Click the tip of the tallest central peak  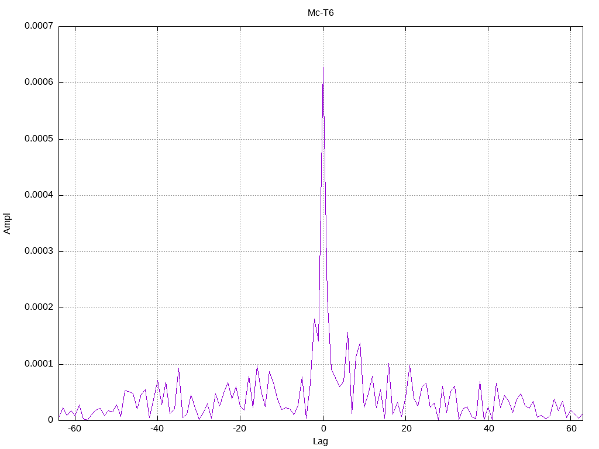coord(323,67)
